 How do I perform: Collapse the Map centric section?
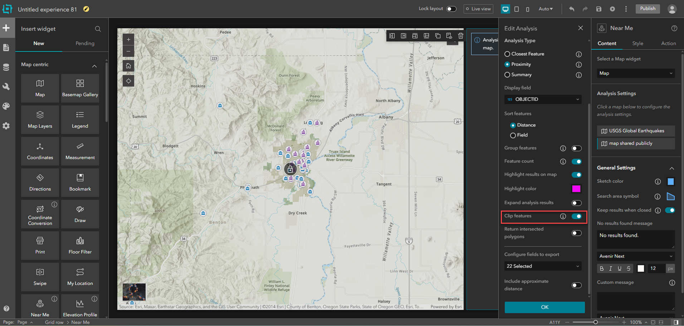94,66
